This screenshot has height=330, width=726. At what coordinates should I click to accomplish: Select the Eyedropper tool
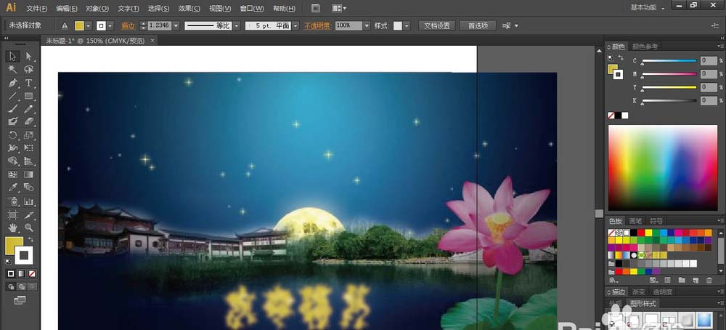[x=12, y=188]
